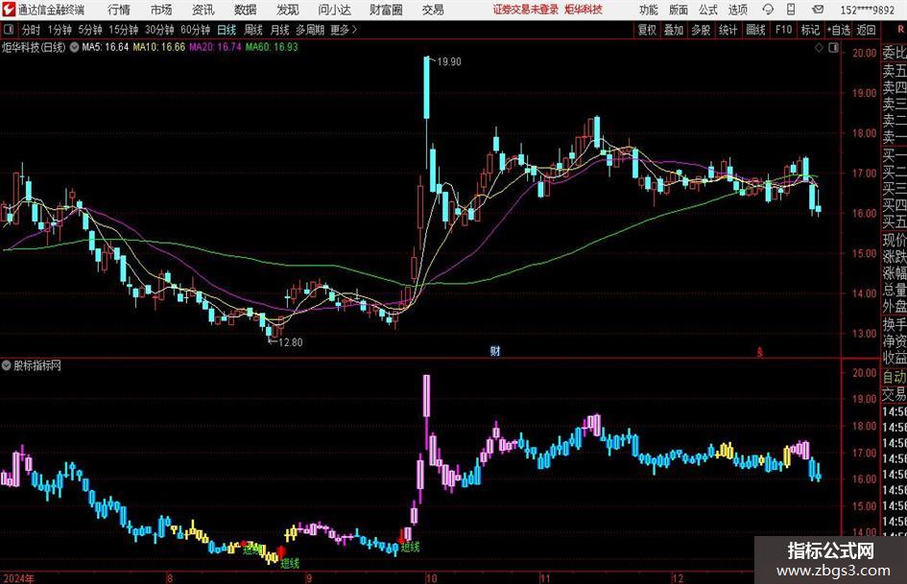Open the 发现 menu
This screenshot has height=584, width=907.
[288, 10]
